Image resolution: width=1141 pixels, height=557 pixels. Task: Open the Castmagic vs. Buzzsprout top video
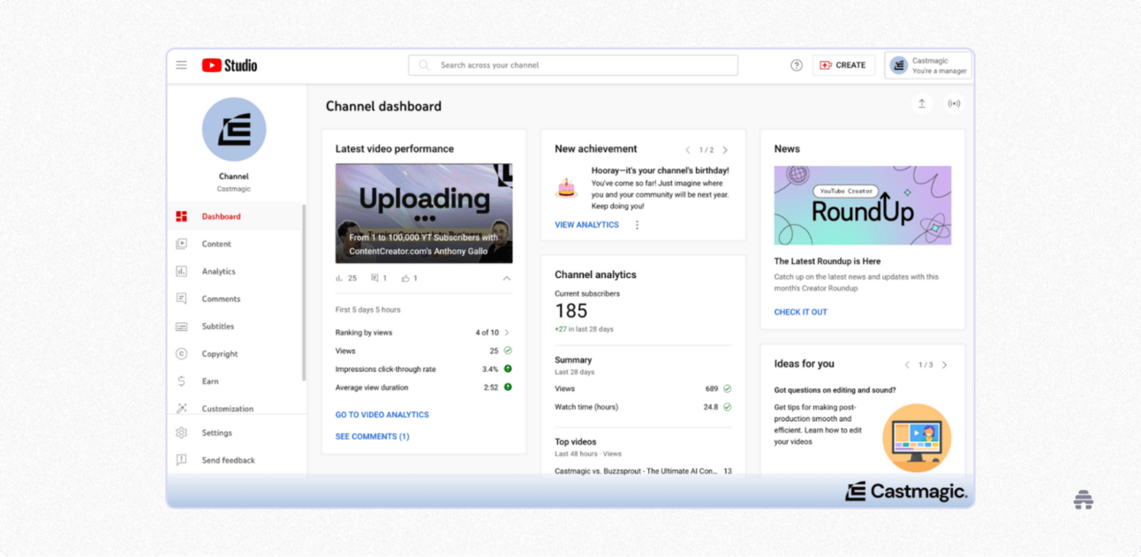636,471
